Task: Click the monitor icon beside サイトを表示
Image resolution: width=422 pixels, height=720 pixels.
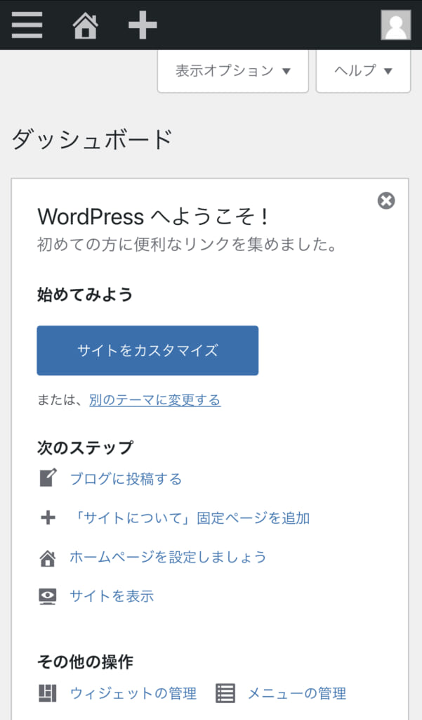Action: coord(47,597)
